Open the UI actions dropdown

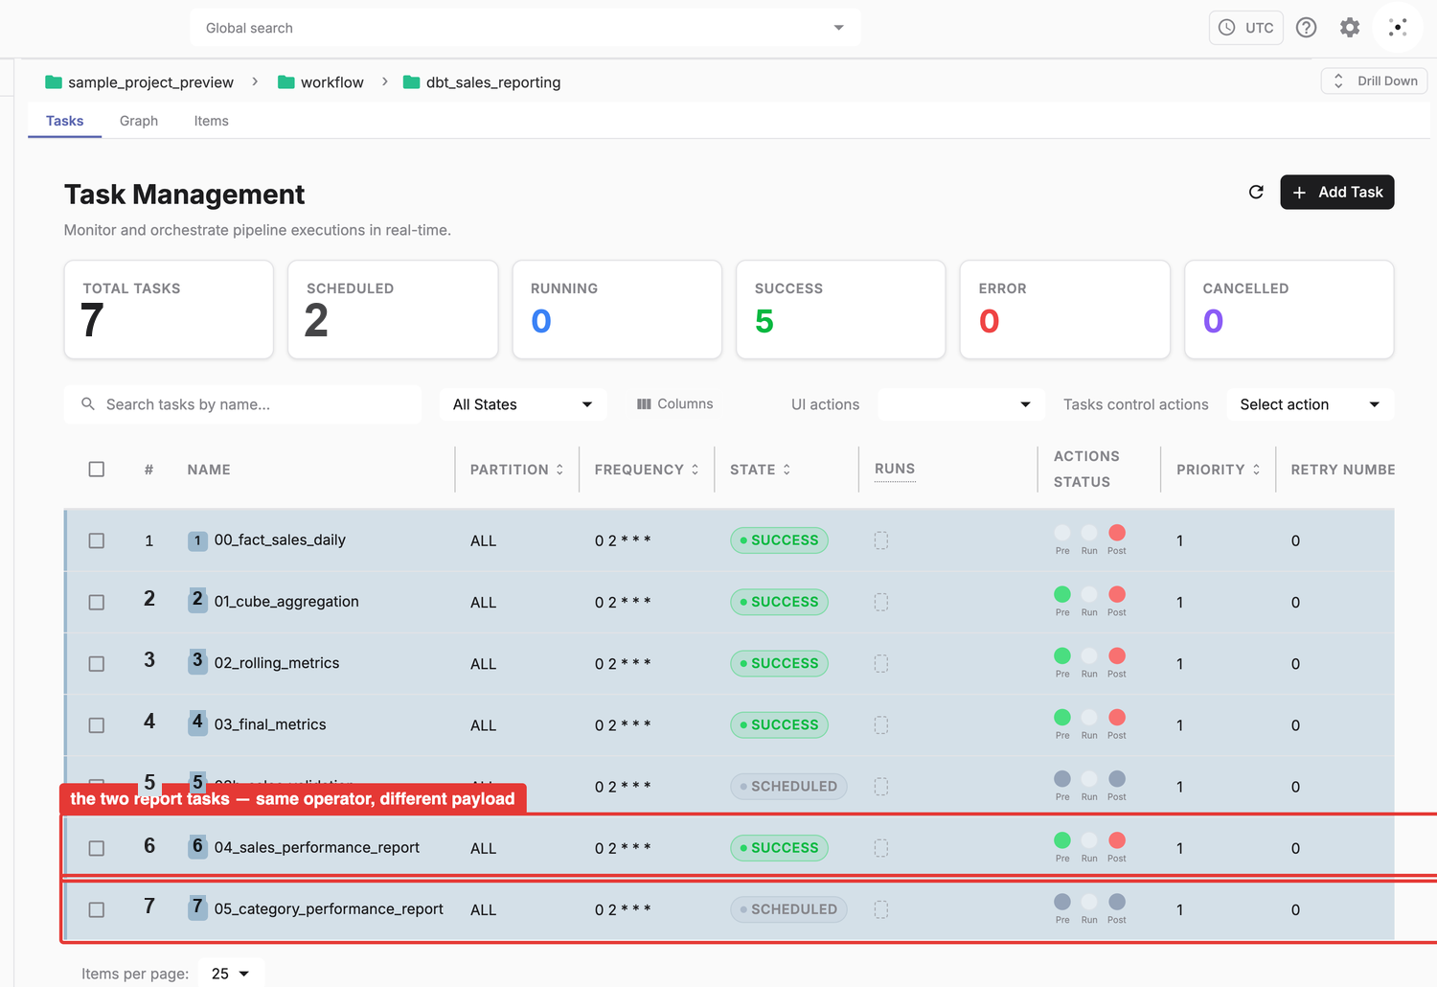click(961, 404)
